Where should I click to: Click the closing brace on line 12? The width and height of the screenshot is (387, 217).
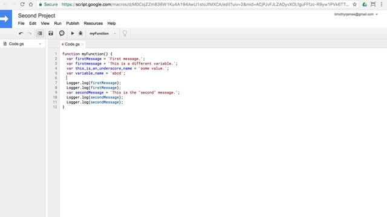[63, 107]
